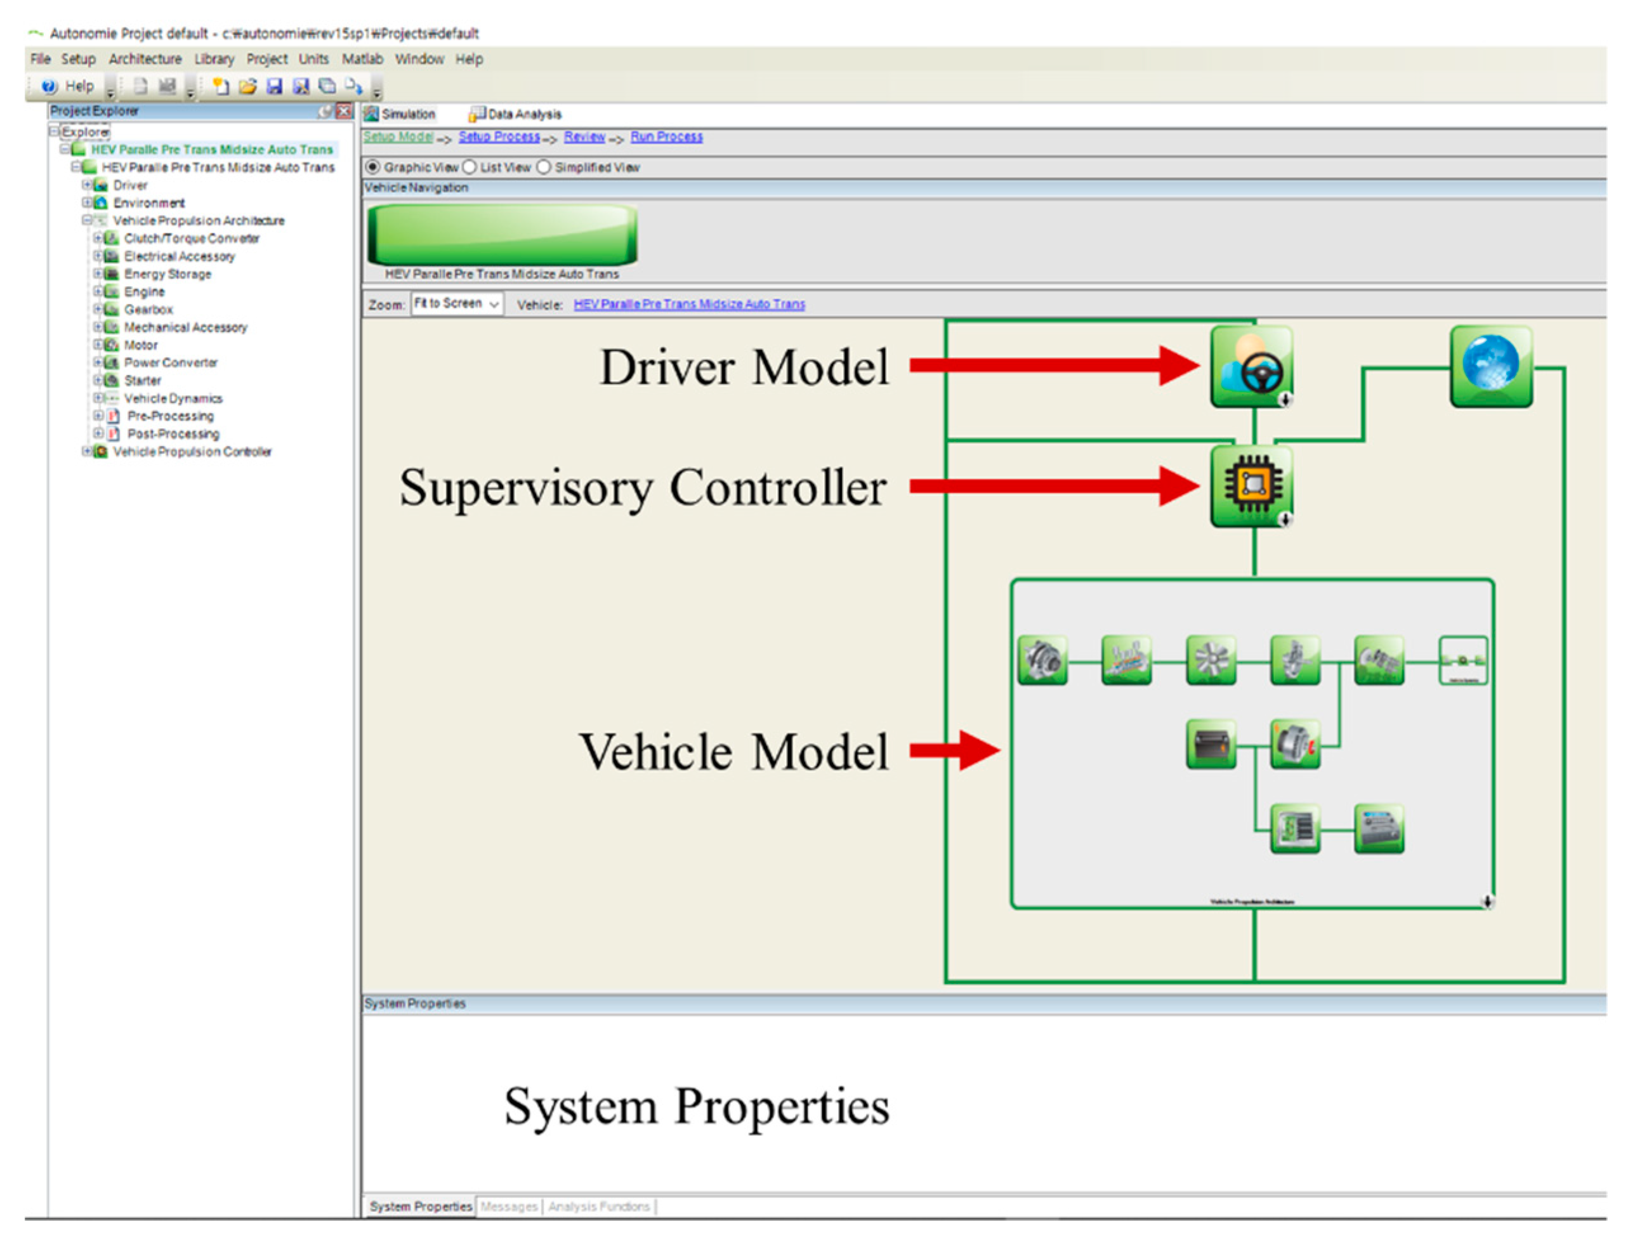1649x1246 pixels.
Task: Select the Graphic View radio button
Action: [372, 167]
